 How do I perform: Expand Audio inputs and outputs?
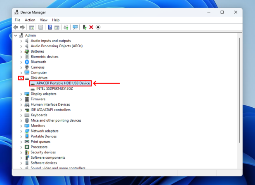coord(21,41)
